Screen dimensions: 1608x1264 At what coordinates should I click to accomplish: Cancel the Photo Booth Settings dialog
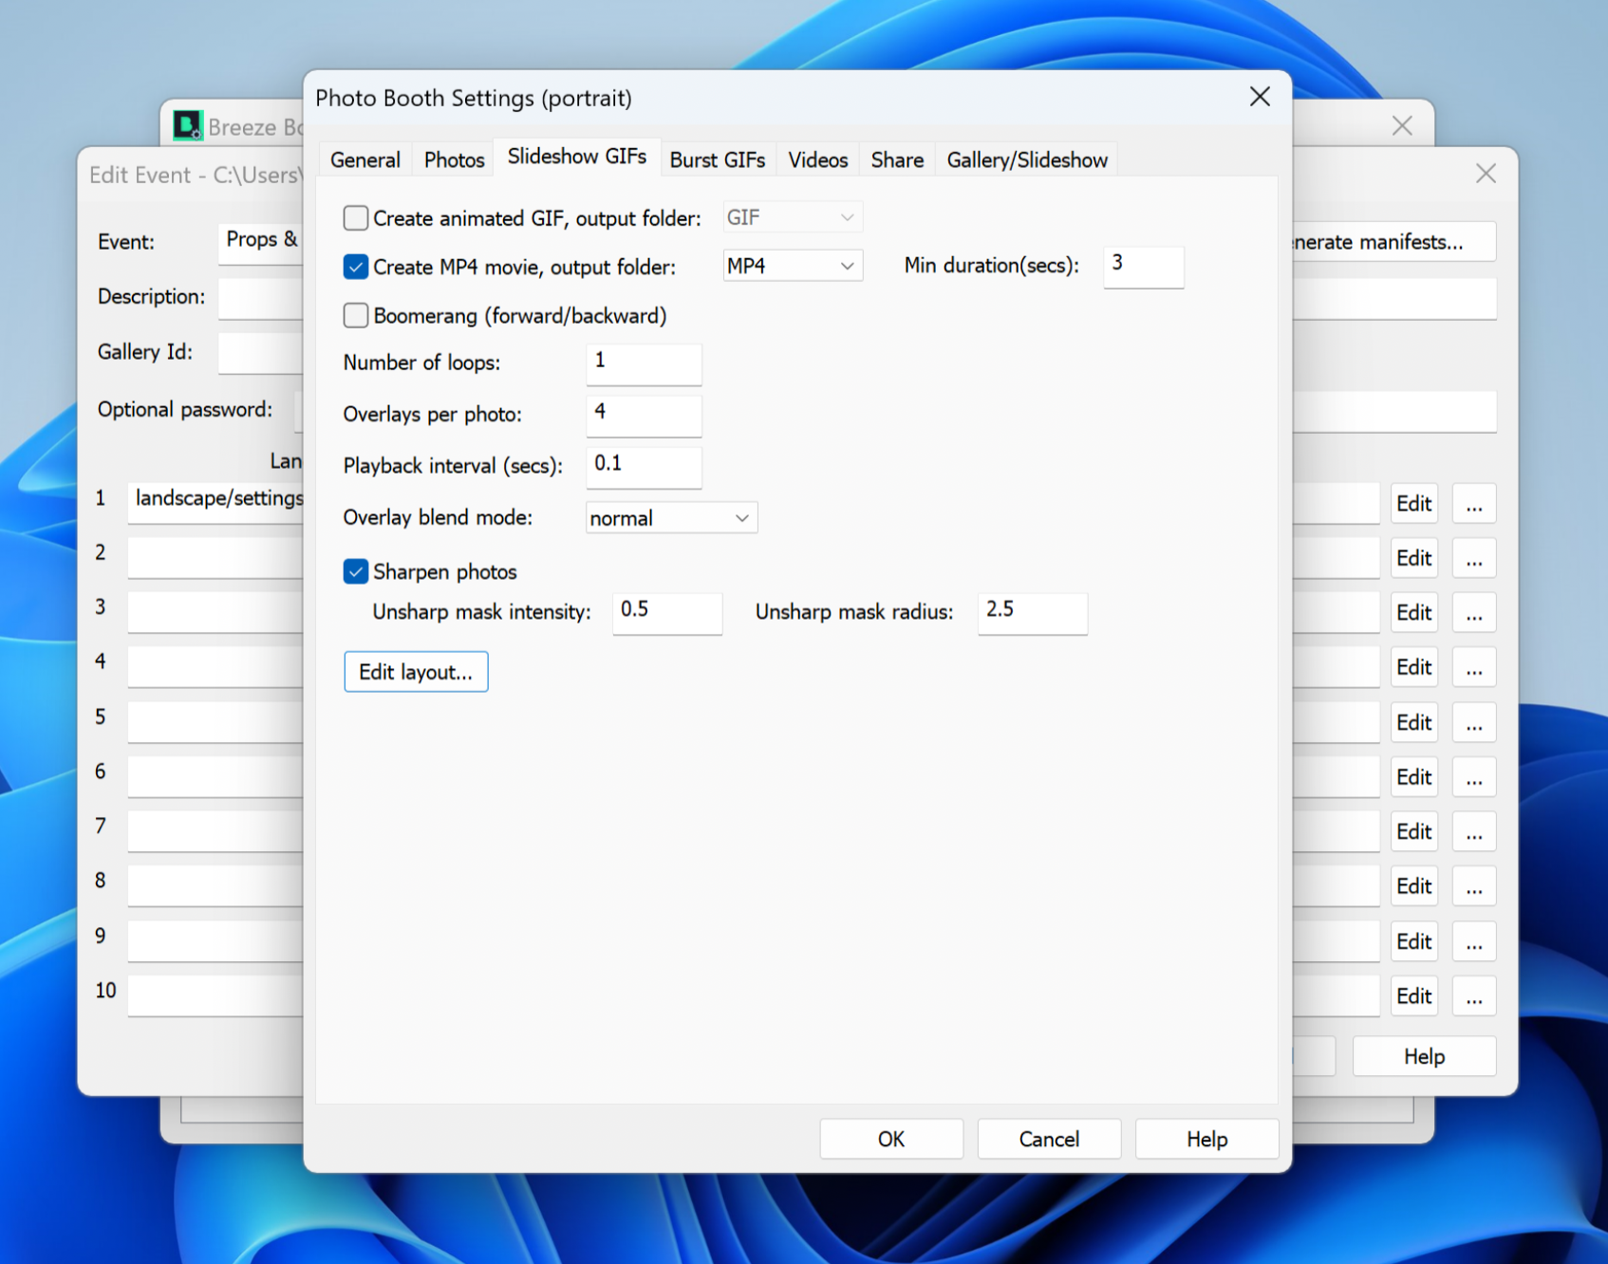[x=1048, y=1139]
